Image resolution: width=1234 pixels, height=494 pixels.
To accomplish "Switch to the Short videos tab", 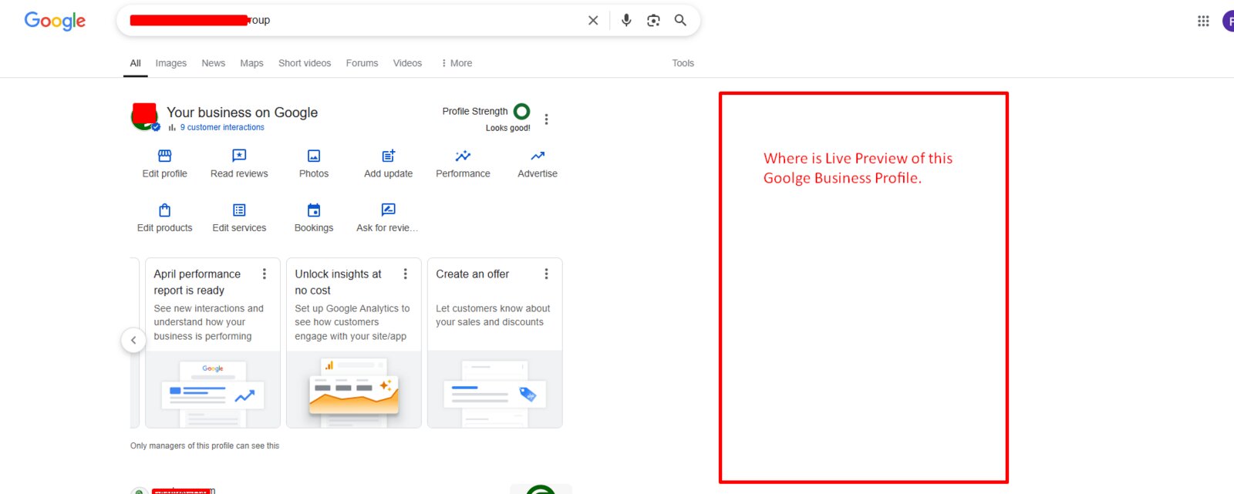I will point(305,63).
